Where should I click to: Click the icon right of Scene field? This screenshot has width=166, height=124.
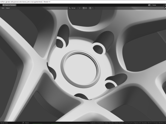pos(164,5)
